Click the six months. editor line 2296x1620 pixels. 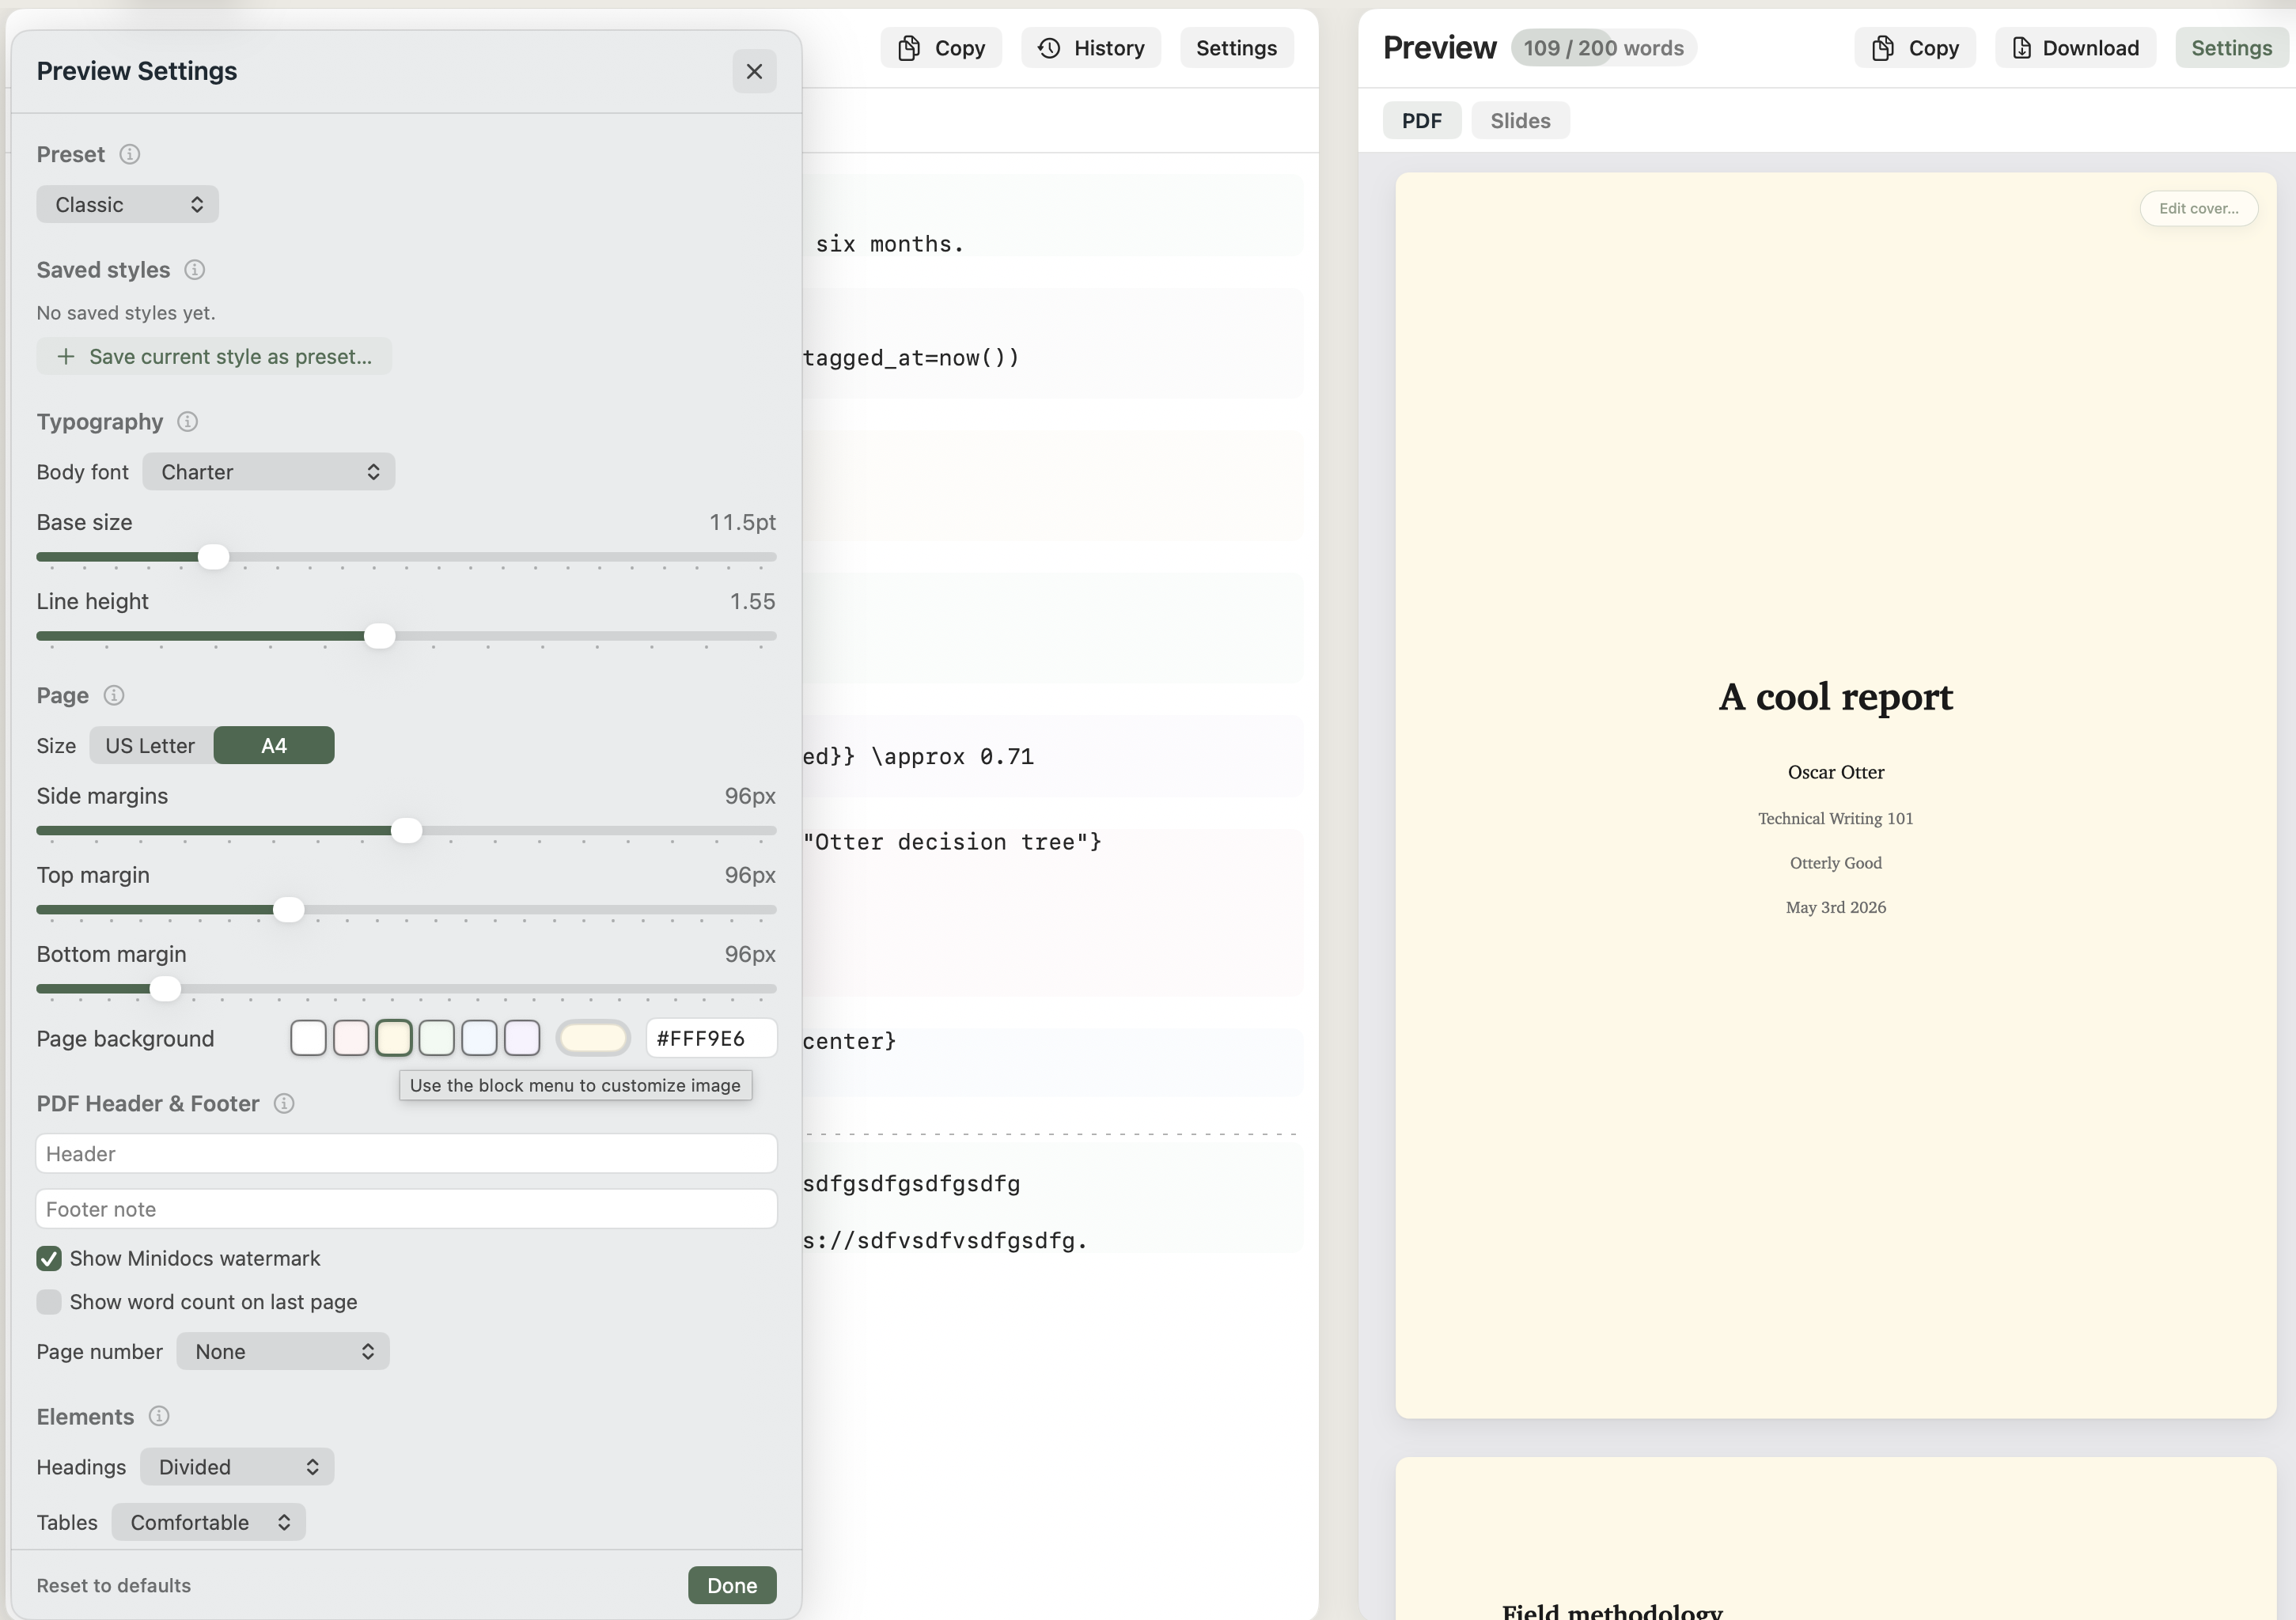889,244
